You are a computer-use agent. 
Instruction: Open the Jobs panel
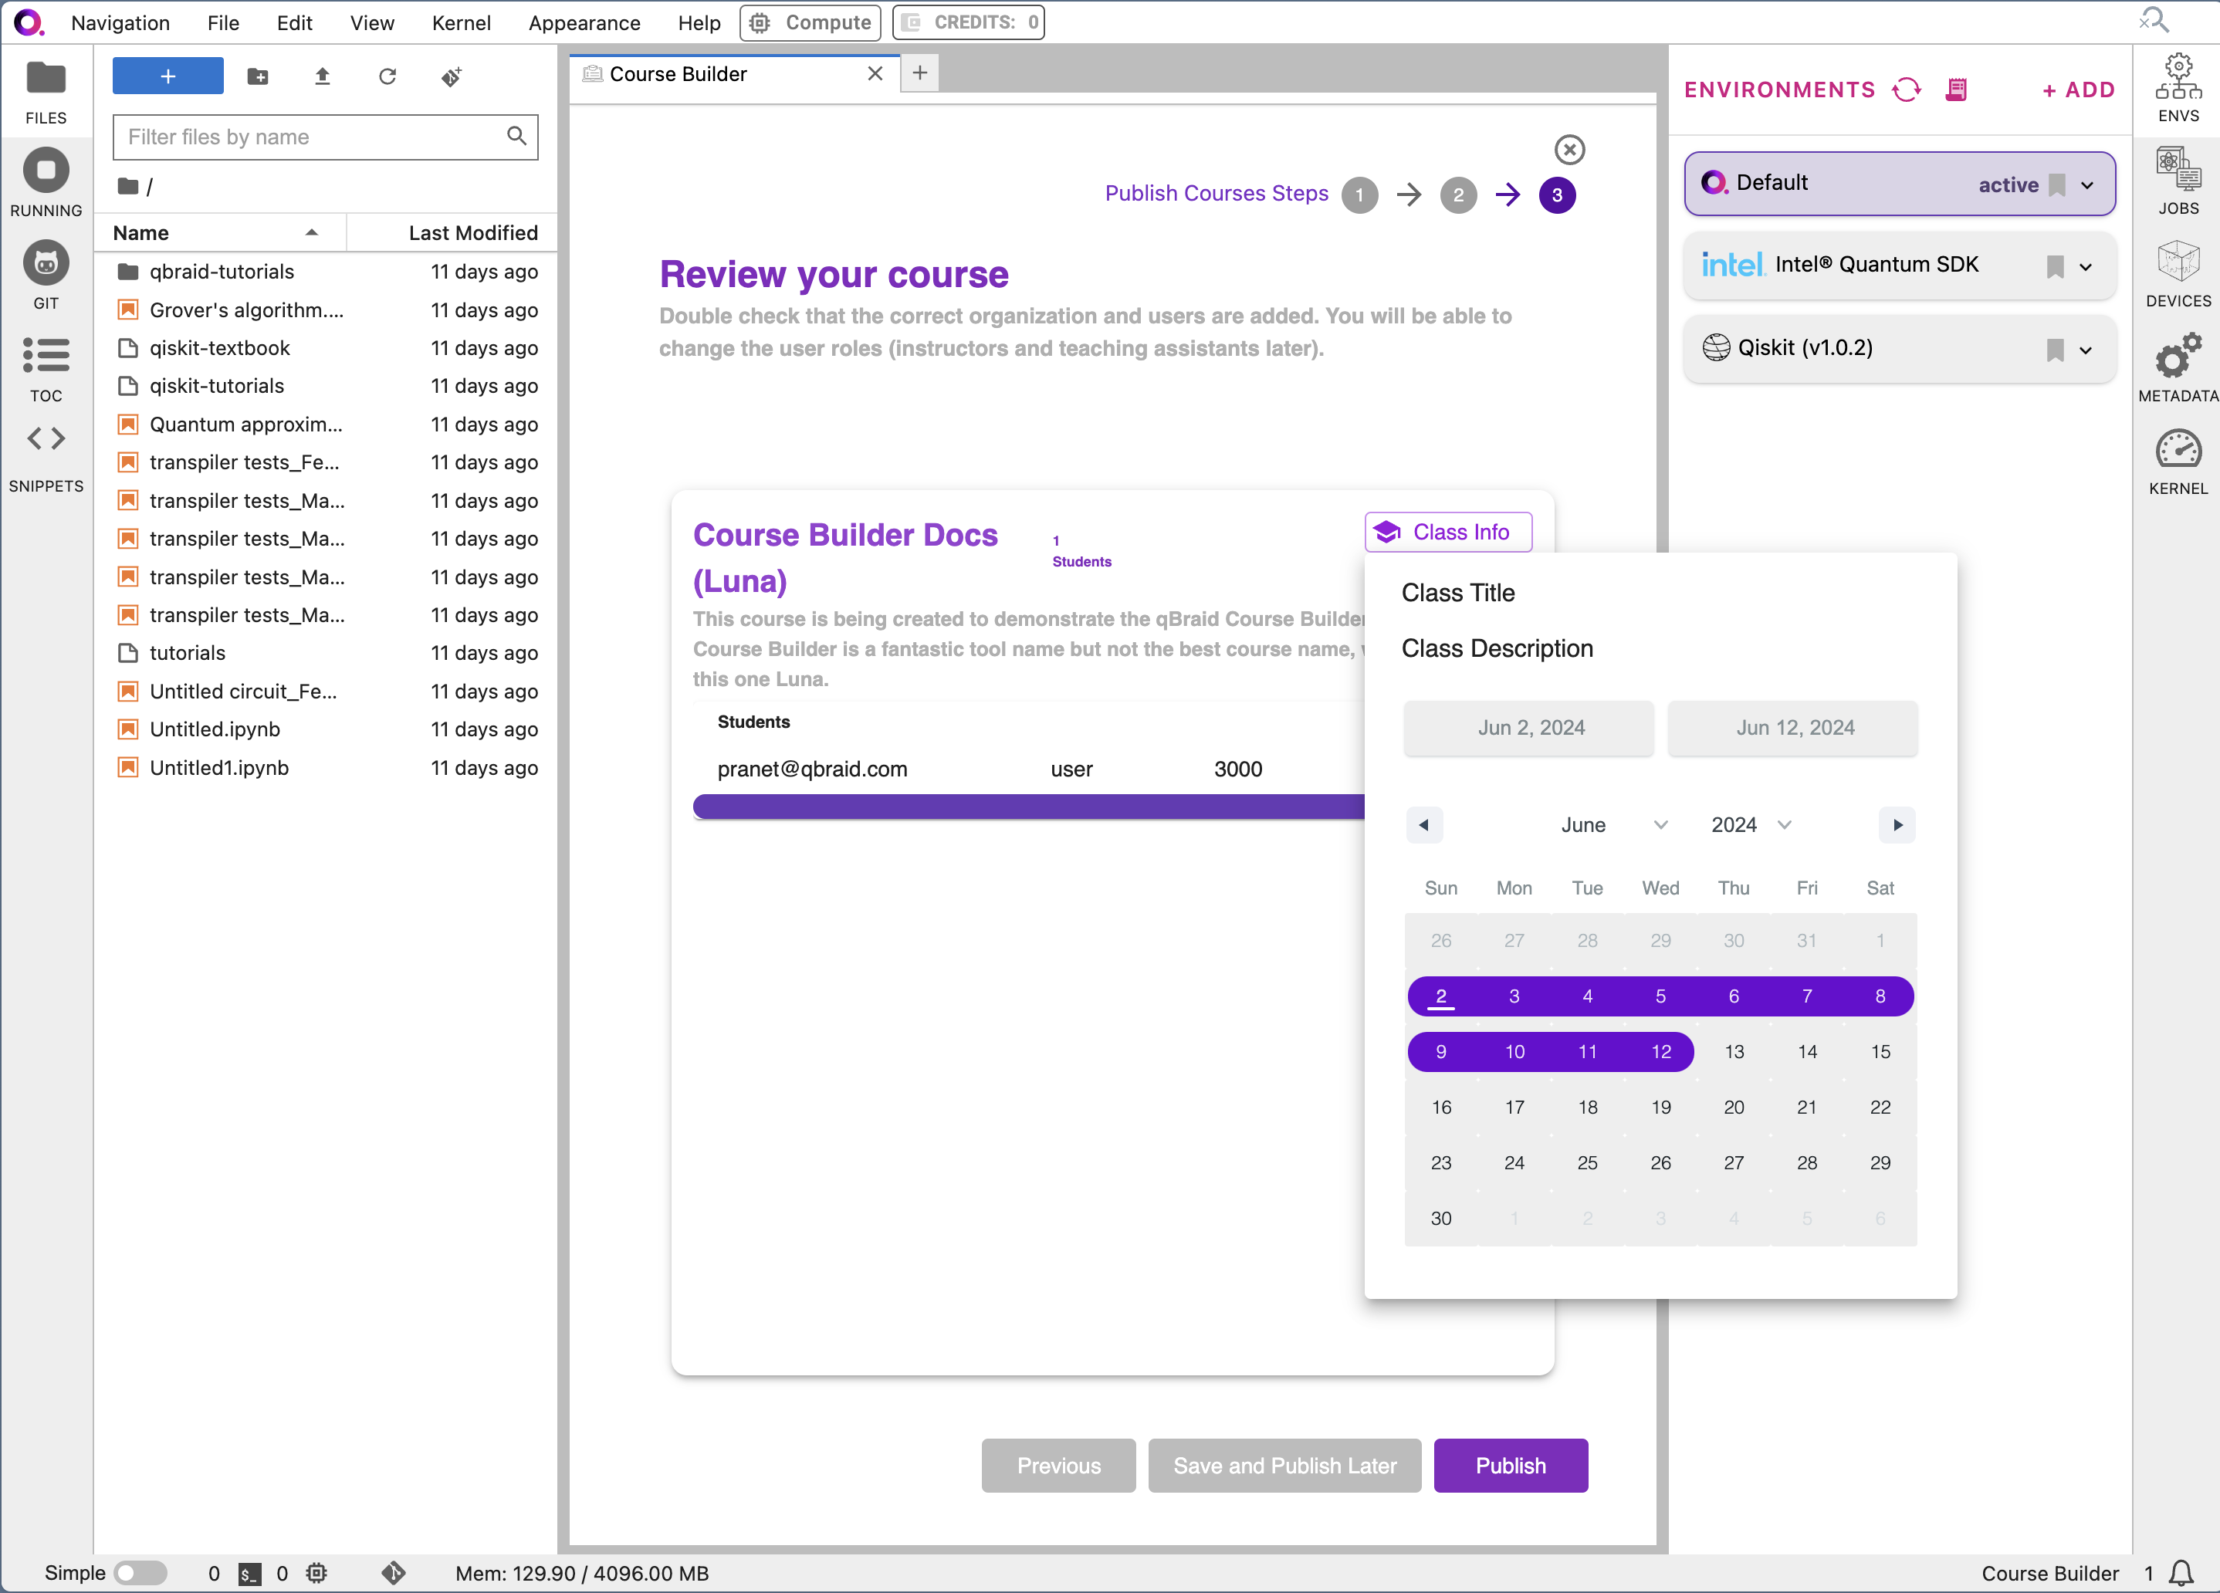[x=2178, y=181]
